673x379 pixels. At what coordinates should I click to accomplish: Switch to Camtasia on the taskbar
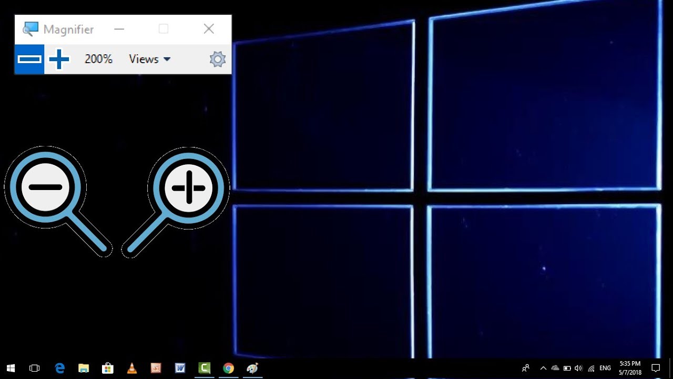pyautogui.click(x=205, y=368)
